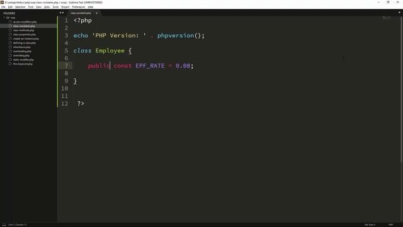Go to next tab with right arrow

(63, 13)
